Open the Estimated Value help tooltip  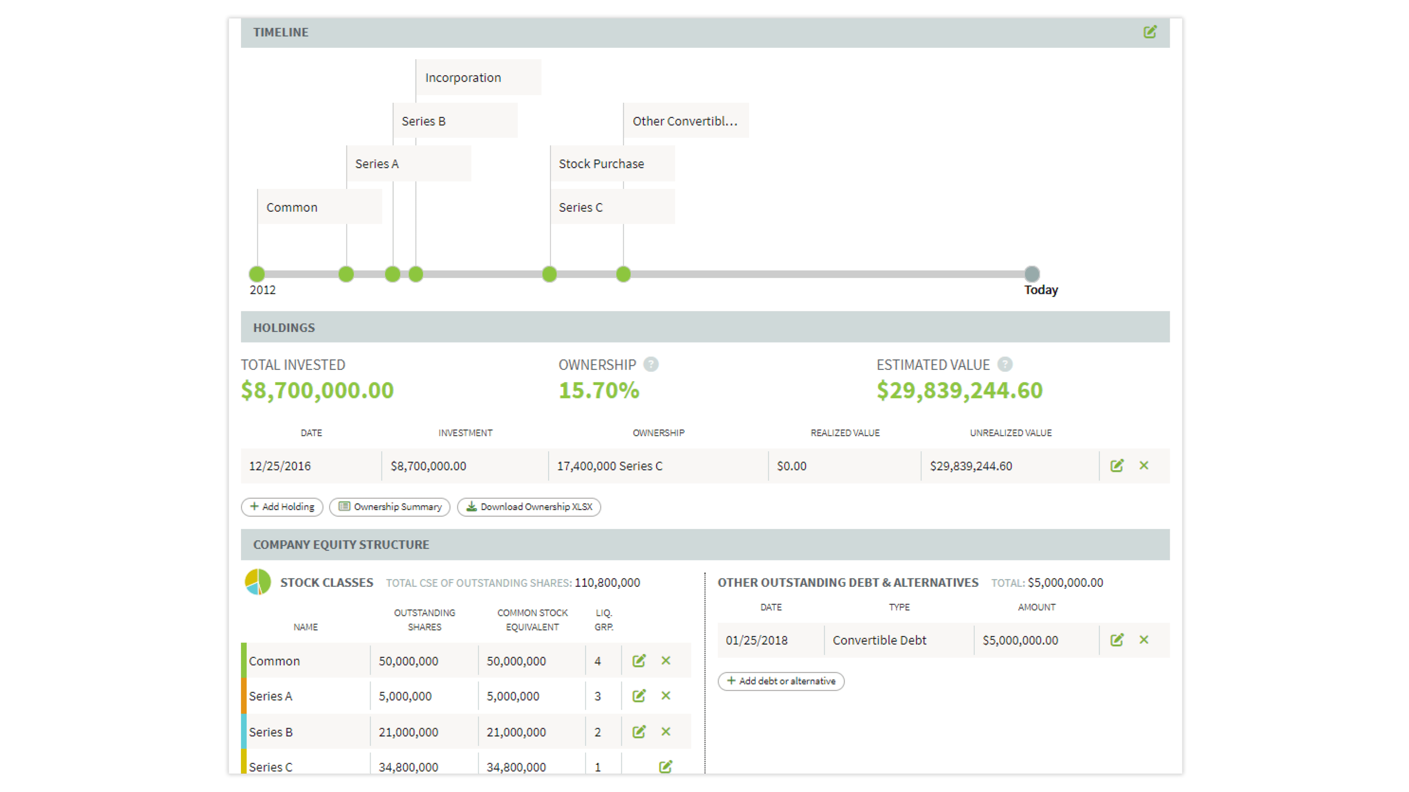1006,365
